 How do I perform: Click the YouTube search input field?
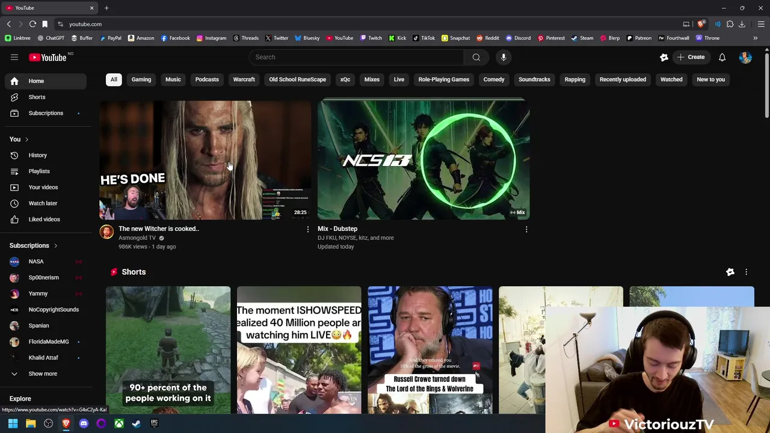click(x=356, y=57)
